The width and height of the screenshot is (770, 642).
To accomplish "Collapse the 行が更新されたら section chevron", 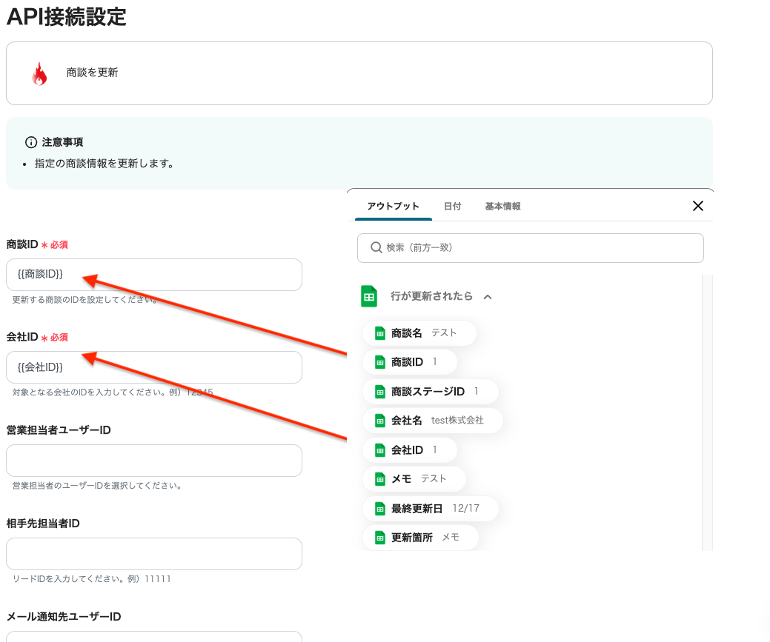I will coord(488,297).
